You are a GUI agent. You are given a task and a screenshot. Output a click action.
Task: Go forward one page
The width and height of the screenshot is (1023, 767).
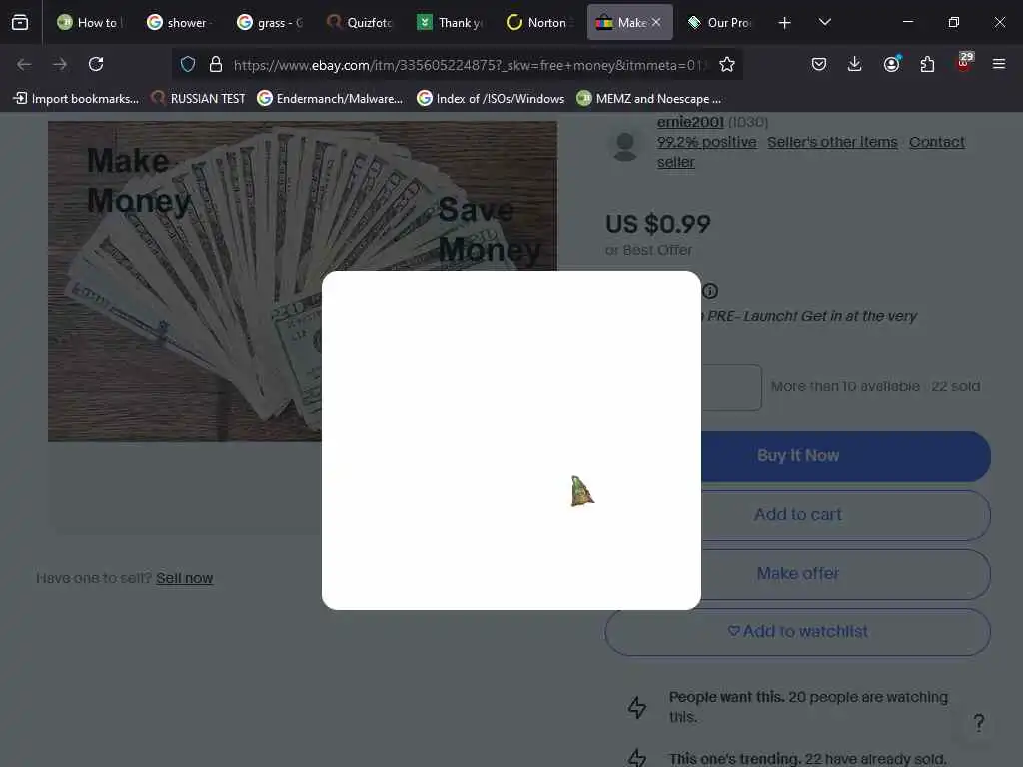(x=60, y=64)
